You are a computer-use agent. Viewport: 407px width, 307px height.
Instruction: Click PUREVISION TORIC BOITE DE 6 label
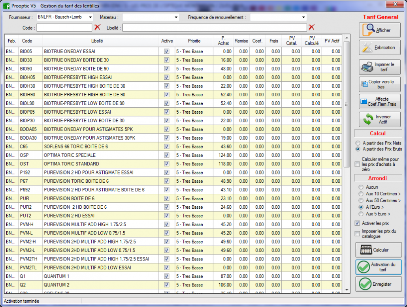[x=76, y=181]
